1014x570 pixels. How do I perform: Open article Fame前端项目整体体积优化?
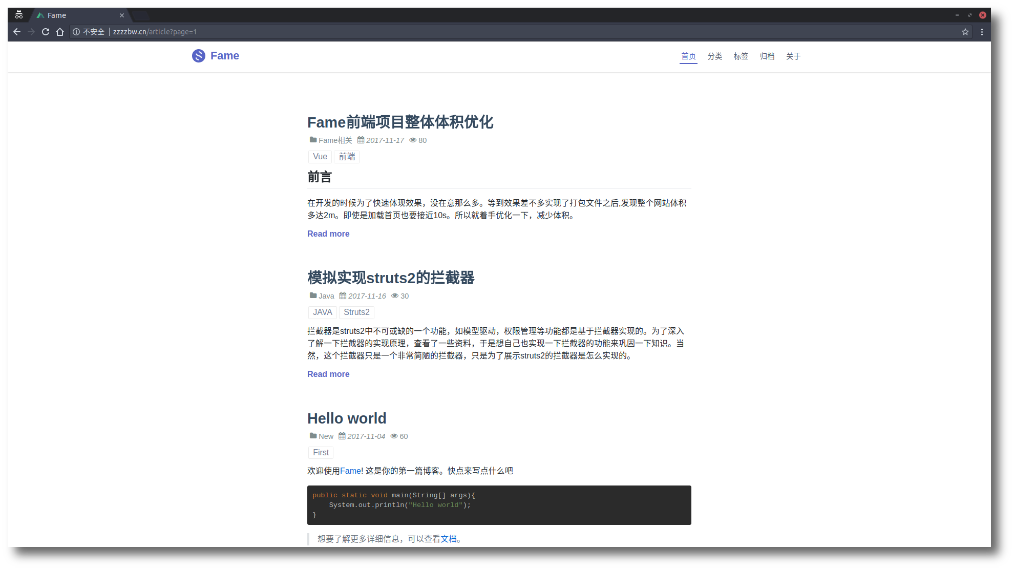coord(400,122)
